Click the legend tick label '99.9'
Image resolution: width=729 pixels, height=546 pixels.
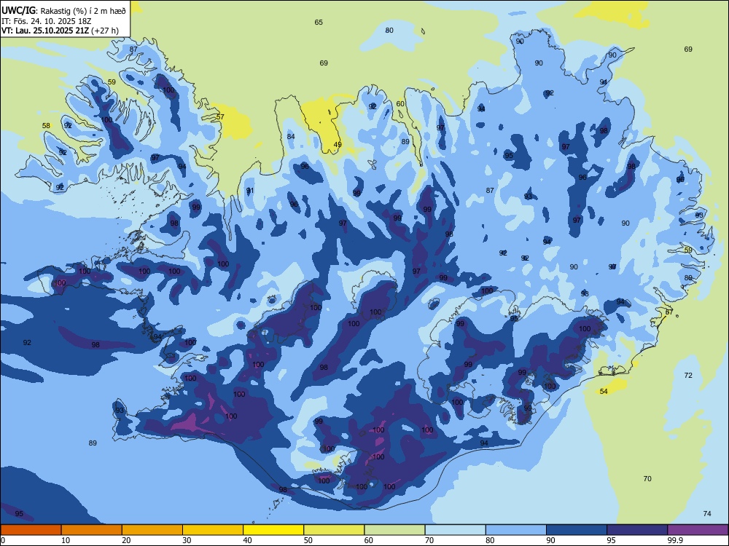[x=675, y=540]
